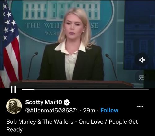Open the post via the 29m timestamp
The image size is (155, 136).
pyautogui.click(x=89, y=110)
